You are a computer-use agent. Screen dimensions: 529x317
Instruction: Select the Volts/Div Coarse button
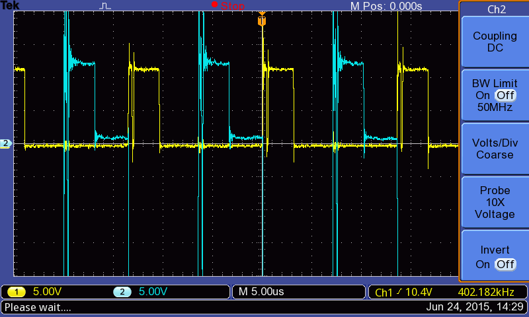click(495, 149)
